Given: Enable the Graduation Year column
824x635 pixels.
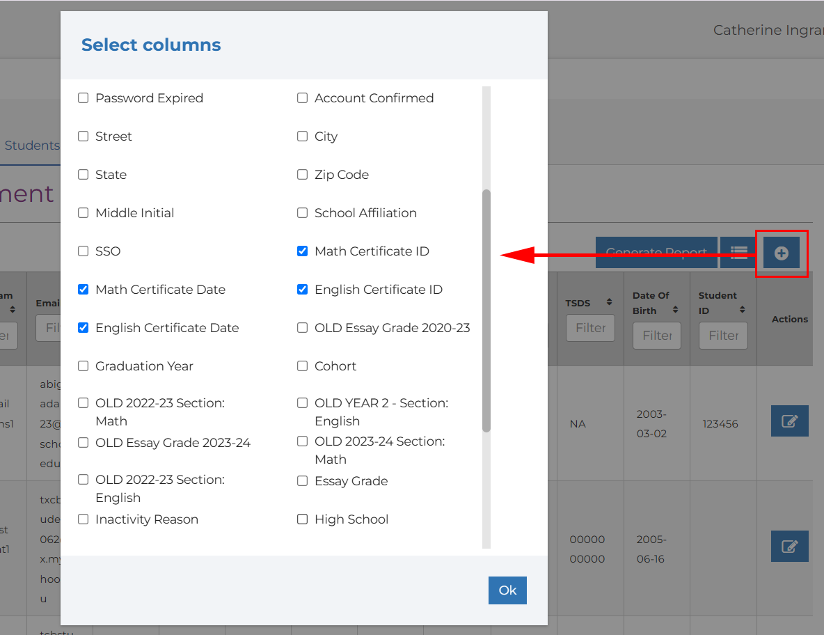Looking at the screenshot, I should pyautogui.click(x=83, y=366).
